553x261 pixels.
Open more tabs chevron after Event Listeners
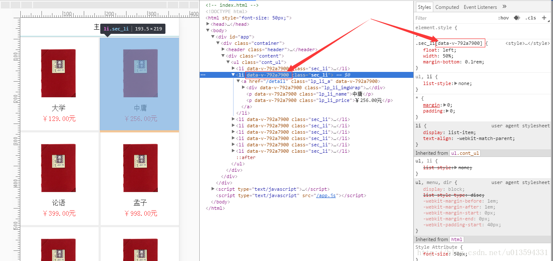(504, 7)
